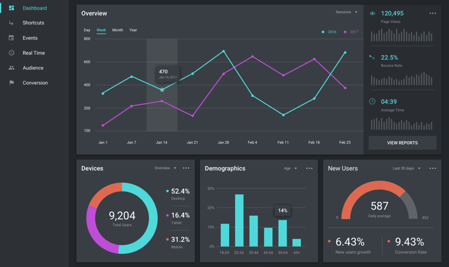
Task: Open Conversion in the sidebar
Action: pyautogui.click(x=35, y=83)
